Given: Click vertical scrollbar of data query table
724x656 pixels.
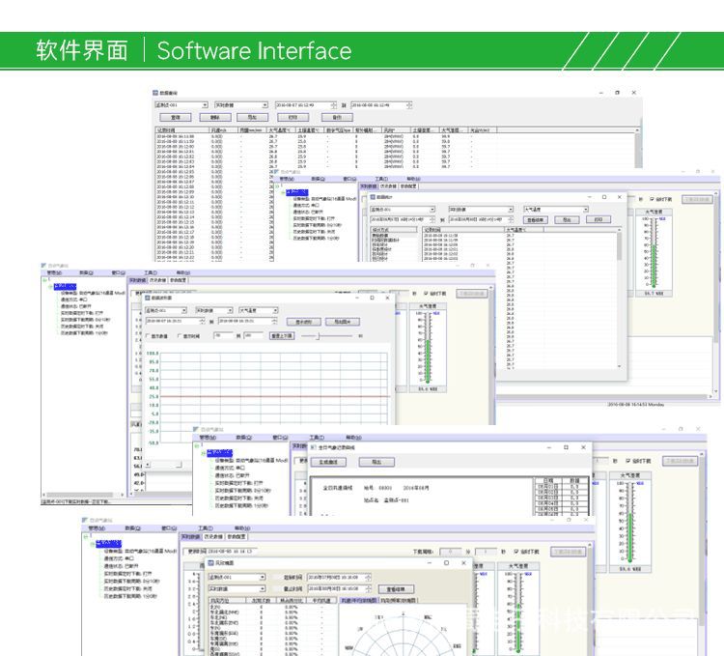Looking at the screenshot, I should 638,149.
